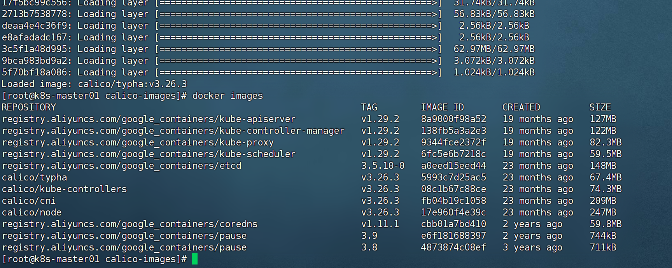
Task: Click the google_containers/coredns repository text
Action: click(x=129, y=224)
